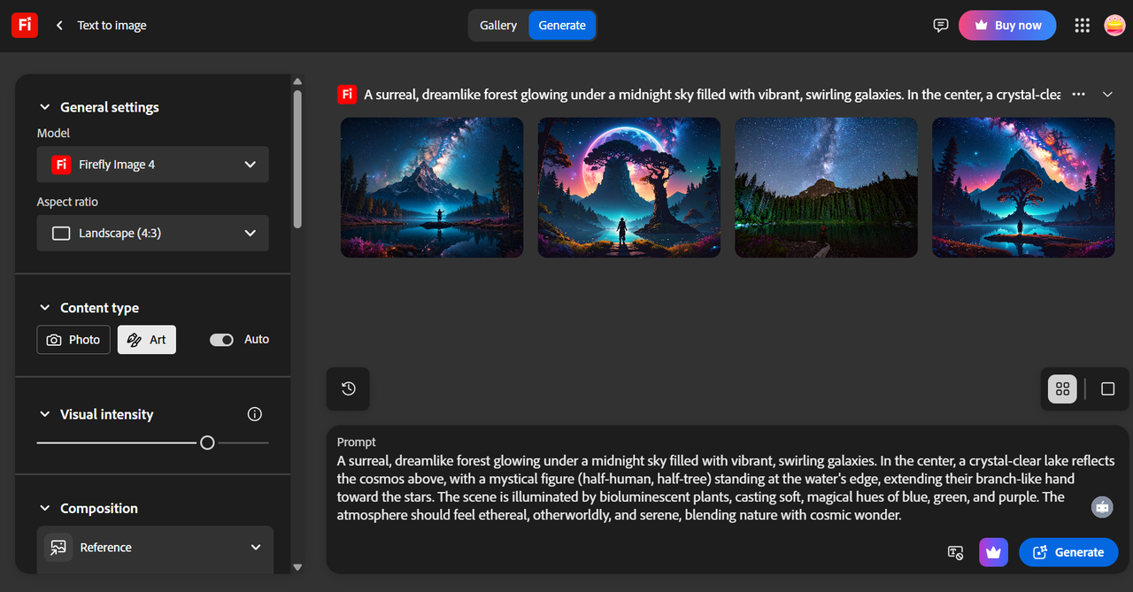The height and width of the screenshot is (592, 1133).
Task: Click the Adobe Firefly logo icon
Action: [25, 25]
